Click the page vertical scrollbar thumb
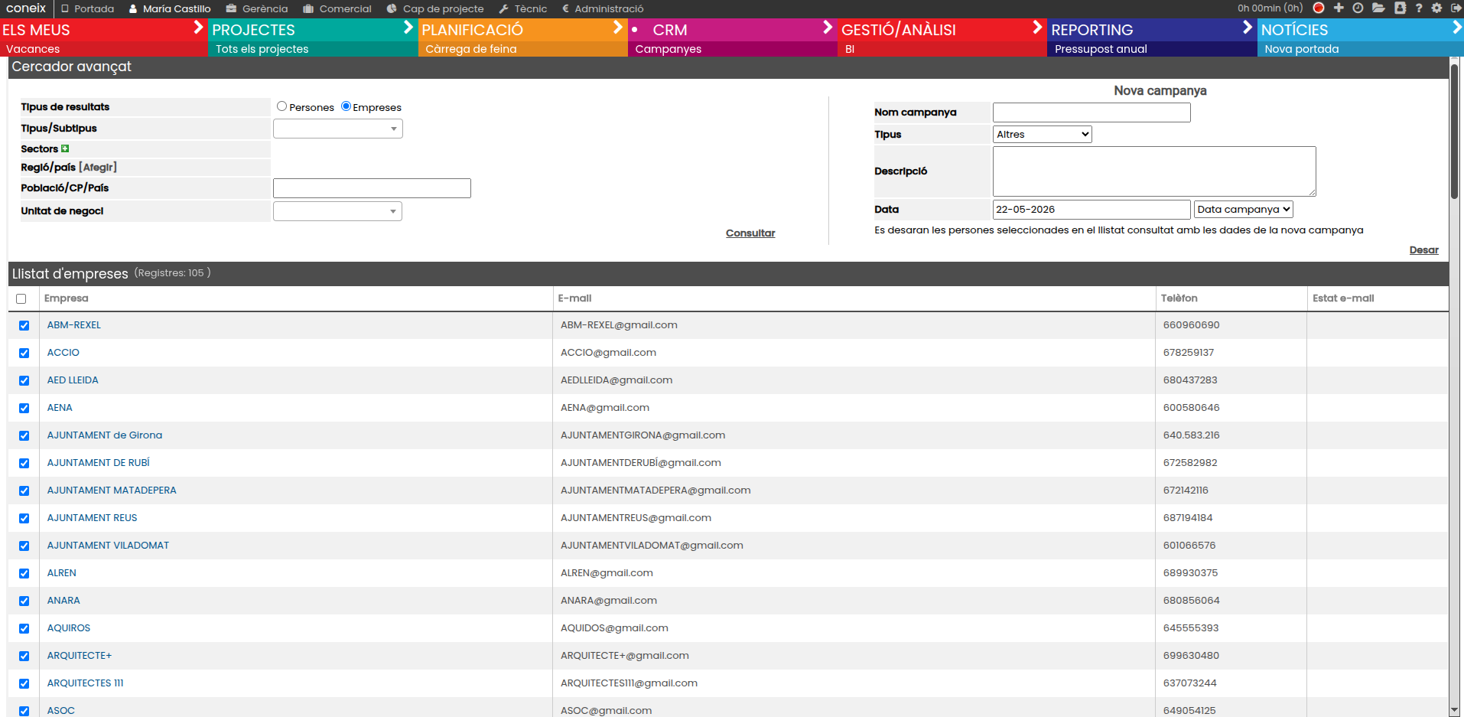 1455,132
